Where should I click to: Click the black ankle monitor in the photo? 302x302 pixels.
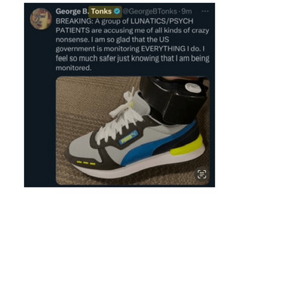[174, 100]
